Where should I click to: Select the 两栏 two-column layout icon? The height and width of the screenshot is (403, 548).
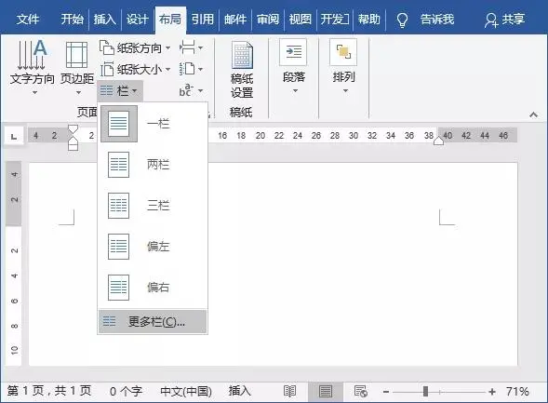(x=118, y=165)
